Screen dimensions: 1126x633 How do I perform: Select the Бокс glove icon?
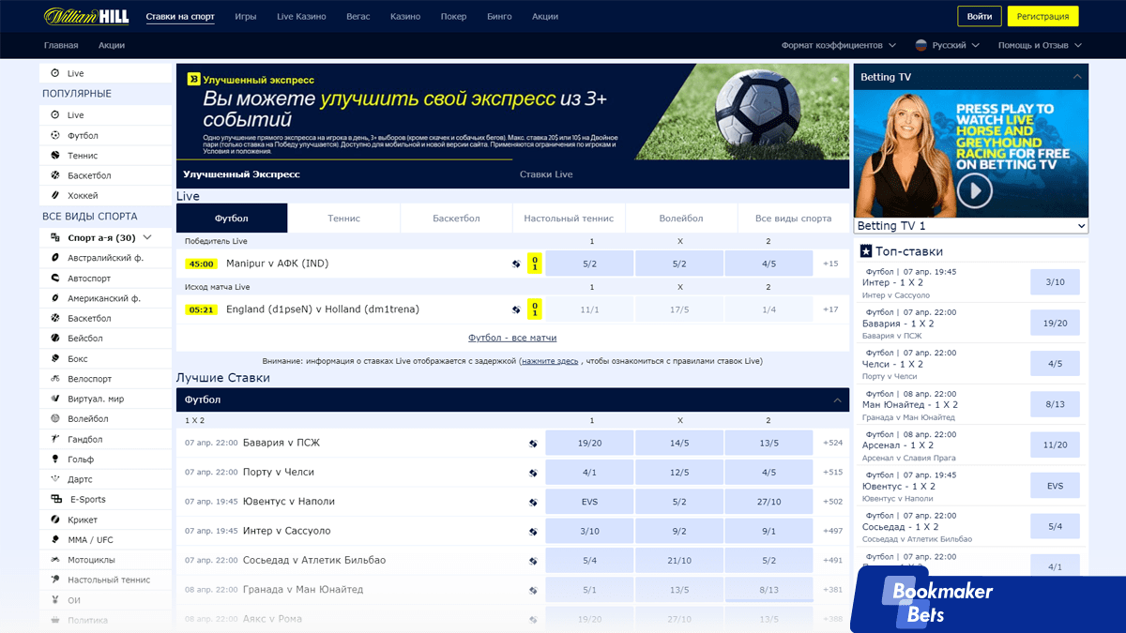[55, 359]
